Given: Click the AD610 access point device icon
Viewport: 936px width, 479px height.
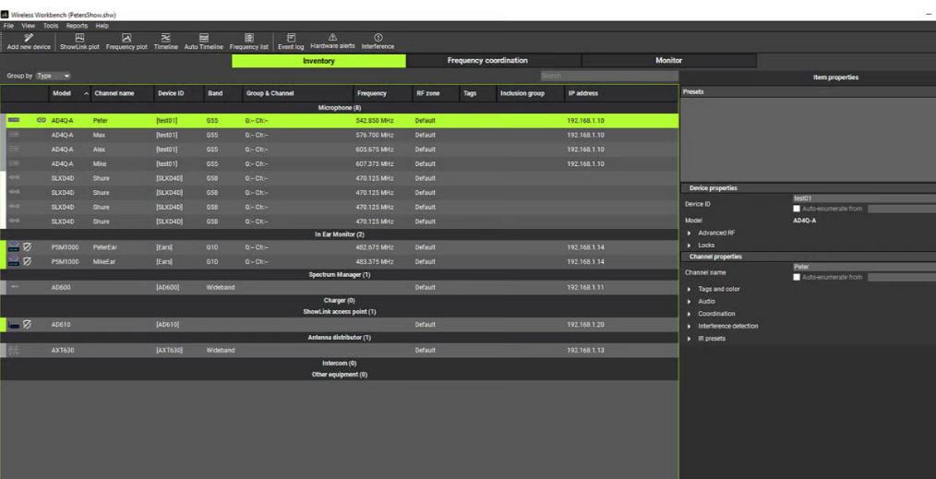Looking at the screenshot, I should (x=14, y=325).
